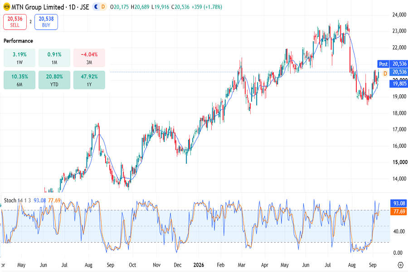Click the high price H20,689 value
Viewport: 408px width, 272px height.
140,7
